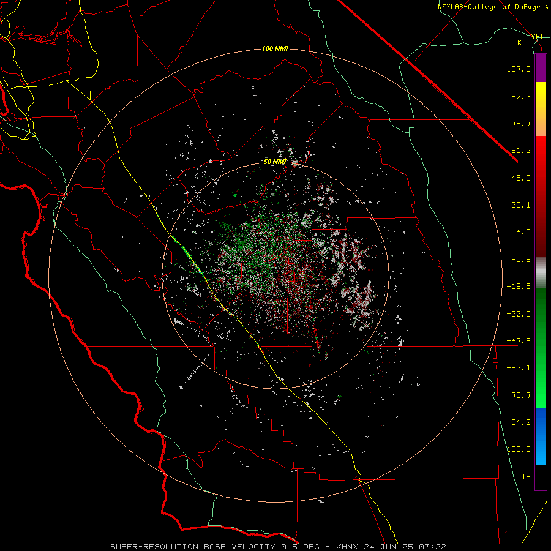Click the KHNX station identifier in the caption
The height and width of the screenshot is (551, 551).
(348, 547)
